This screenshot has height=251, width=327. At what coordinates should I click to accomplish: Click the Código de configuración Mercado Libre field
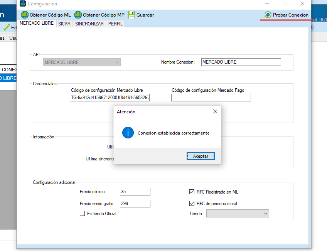[110, 98]
